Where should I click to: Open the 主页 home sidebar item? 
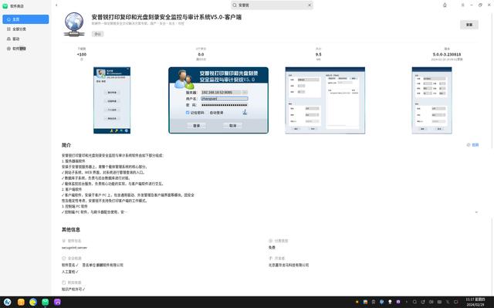[25, 19]
